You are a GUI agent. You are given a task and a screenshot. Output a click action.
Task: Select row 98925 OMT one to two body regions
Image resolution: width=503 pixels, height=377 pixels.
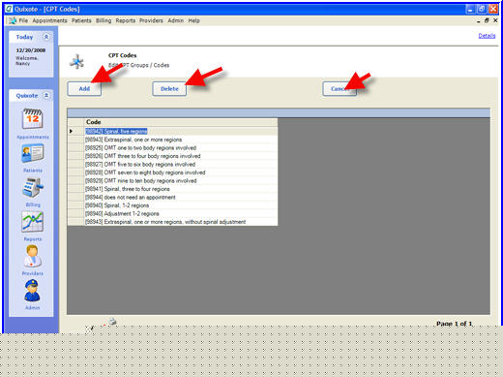(x=172, y=148)
